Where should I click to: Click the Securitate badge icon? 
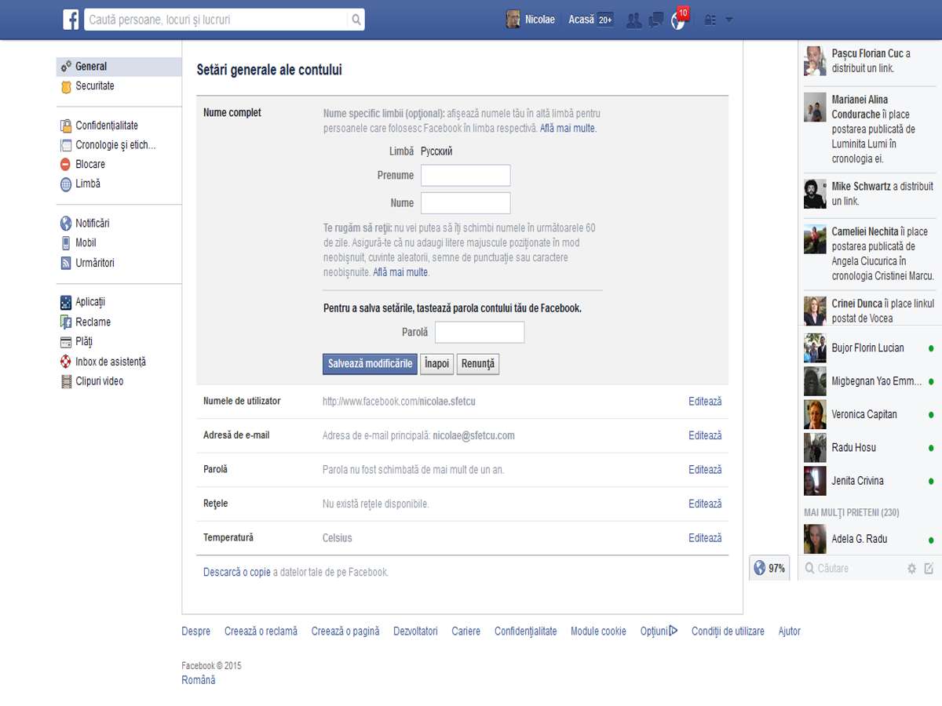coord(66,86)
